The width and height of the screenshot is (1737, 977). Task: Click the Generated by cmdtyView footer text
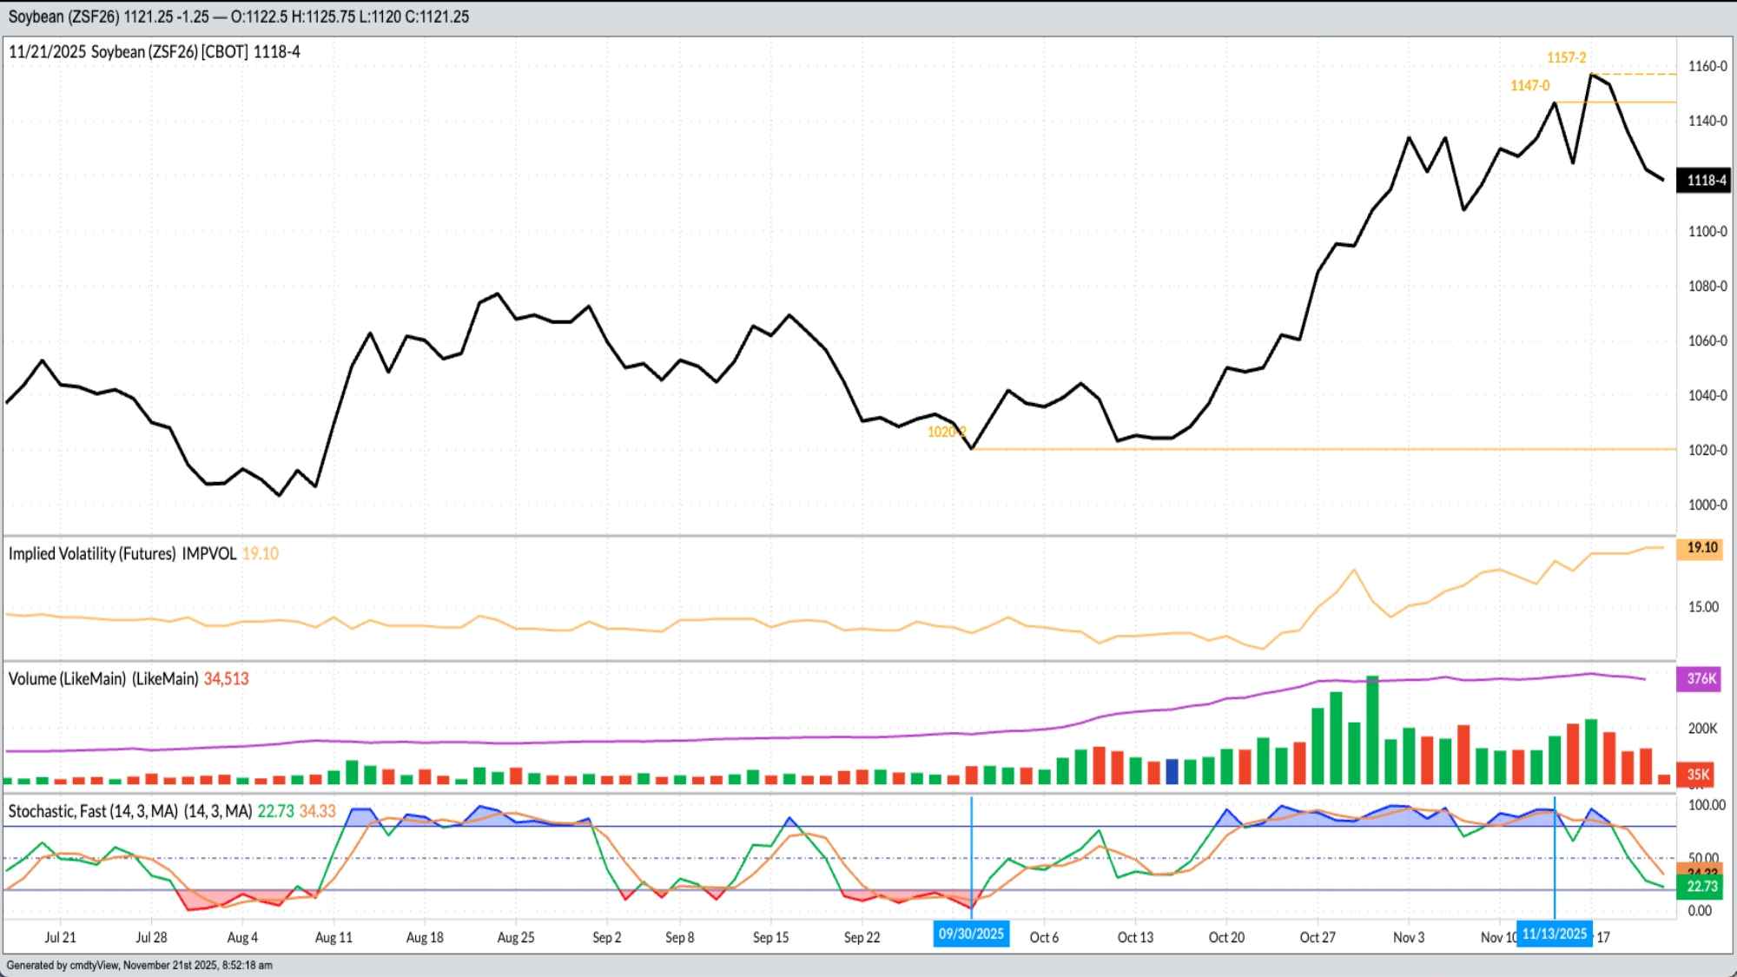click(x=139, y=965)
